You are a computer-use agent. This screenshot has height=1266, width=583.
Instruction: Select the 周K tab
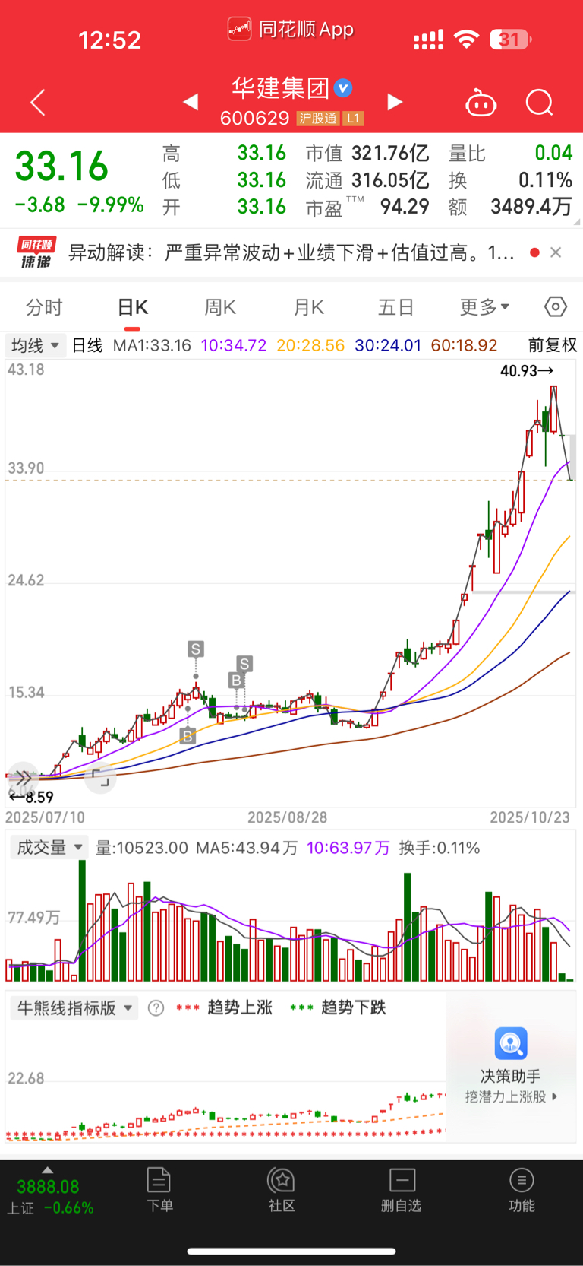click(220, 307)
